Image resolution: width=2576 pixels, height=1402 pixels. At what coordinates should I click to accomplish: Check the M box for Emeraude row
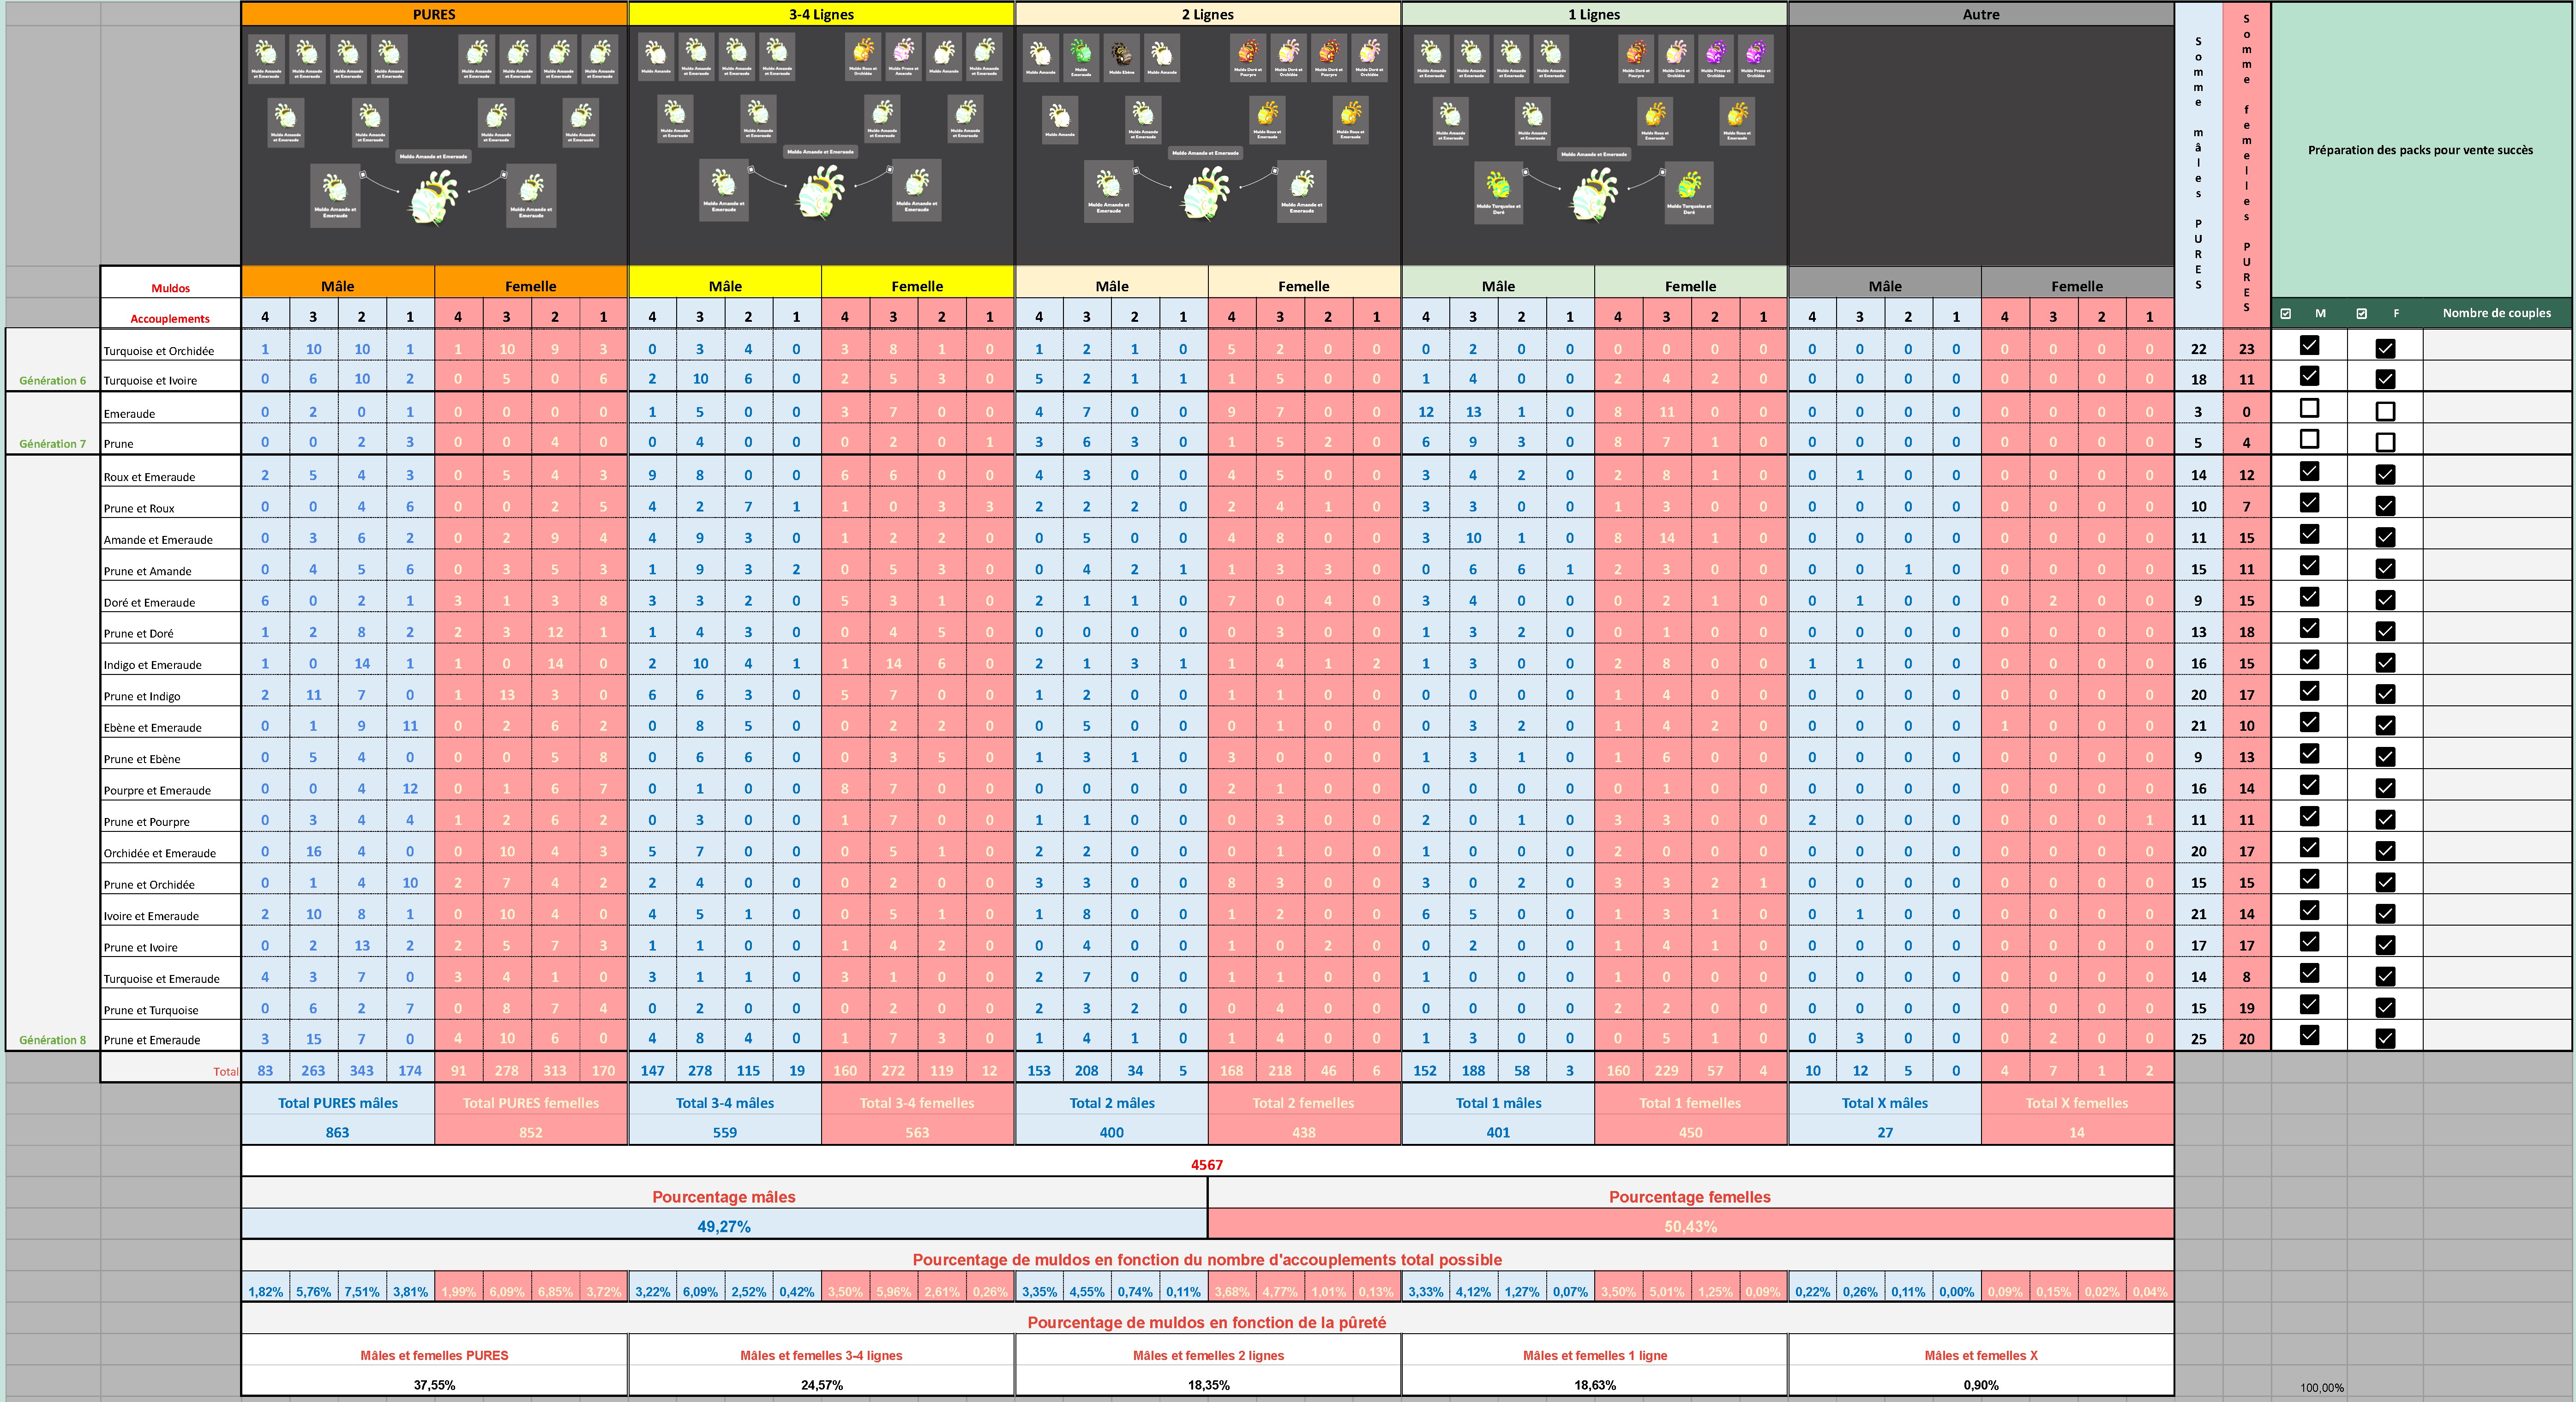click(2309, 408)
